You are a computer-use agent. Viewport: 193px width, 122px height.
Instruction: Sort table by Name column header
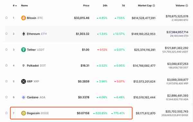pyautogui.click(x=24, y=5)
